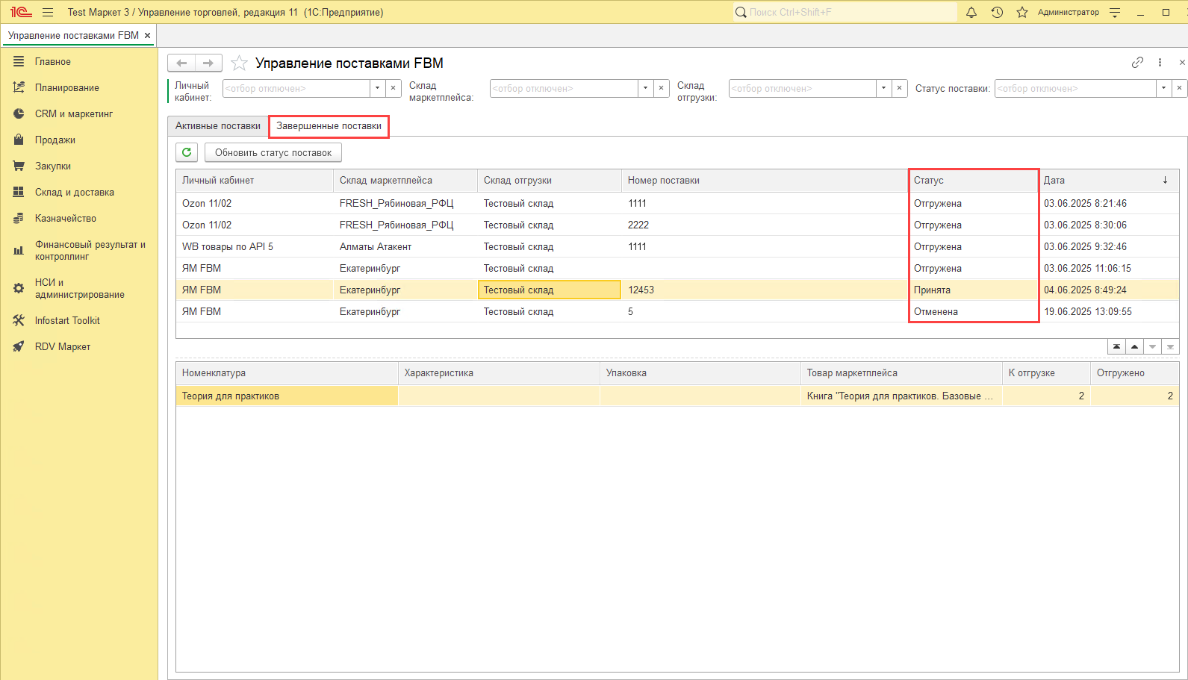This screenshot has width=1188, height=680.
Task: Click Обновить статус поставок button
Action: (x=273, y=152)
